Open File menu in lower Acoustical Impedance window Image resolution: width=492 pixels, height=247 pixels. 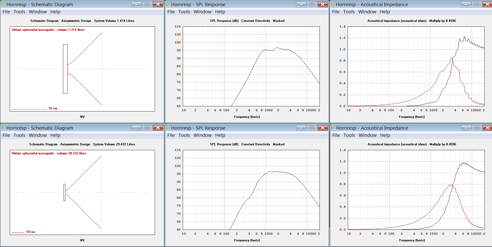336,135
